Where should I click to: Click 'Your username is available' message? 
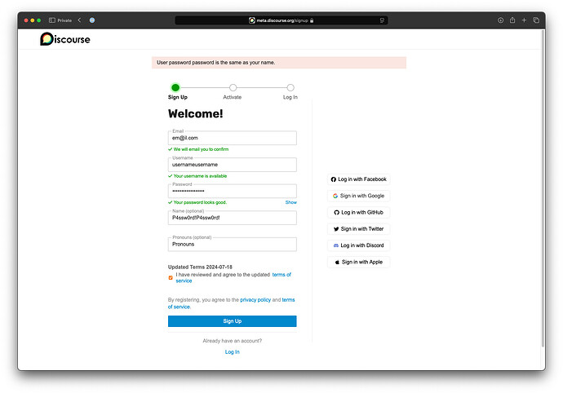coord(197,176)
